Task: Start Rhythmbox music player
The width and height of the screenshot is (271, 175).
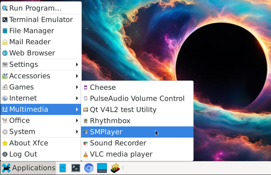Action: pos(110,121)
